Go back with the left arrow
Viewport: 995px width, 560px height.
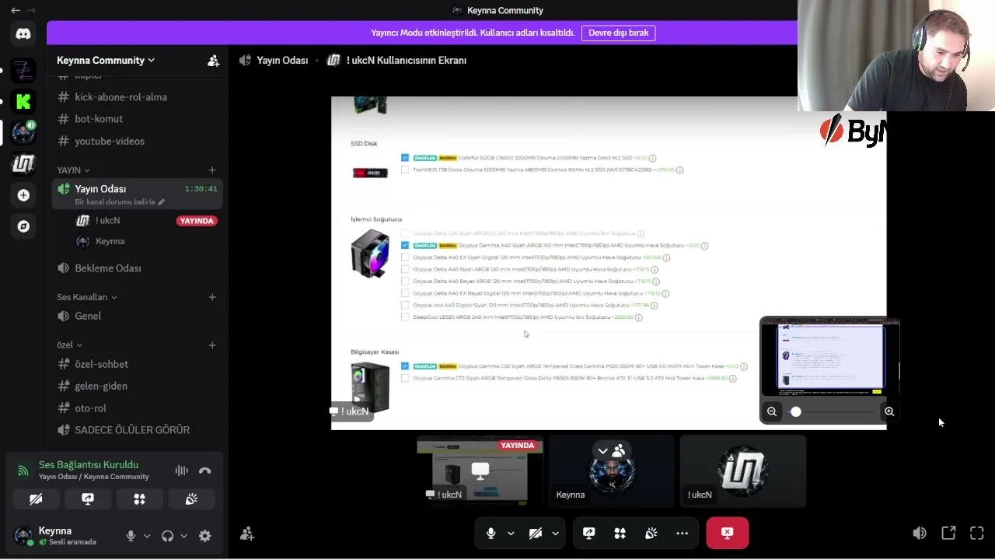[16, 10]
